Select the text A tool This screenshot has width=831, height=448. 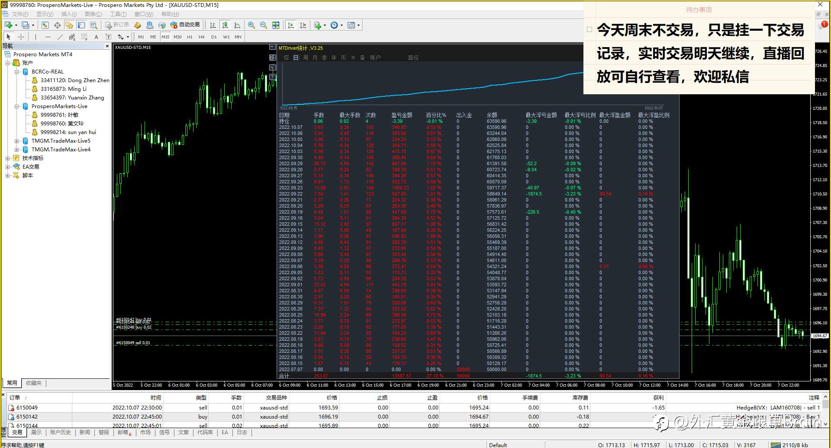coord(96,37)
